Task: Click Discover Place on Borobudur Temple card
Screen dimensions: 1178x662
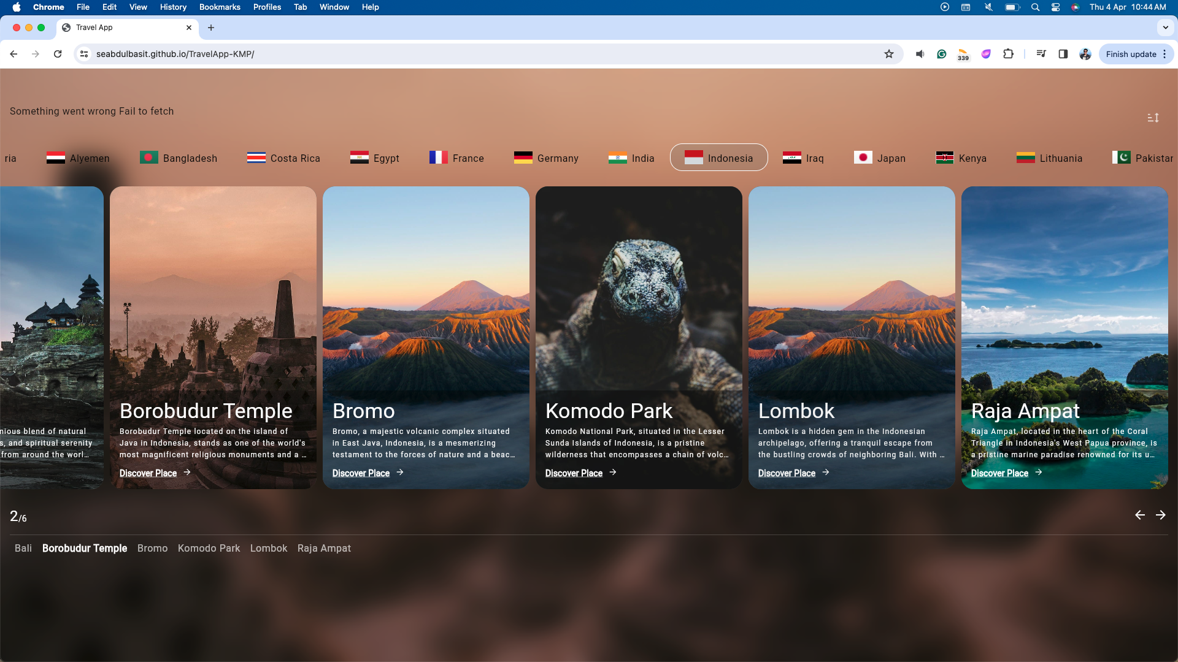Action: [155, 473]
